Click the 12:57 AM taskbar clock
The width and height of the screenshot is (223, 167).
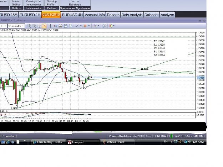point(198,142)
